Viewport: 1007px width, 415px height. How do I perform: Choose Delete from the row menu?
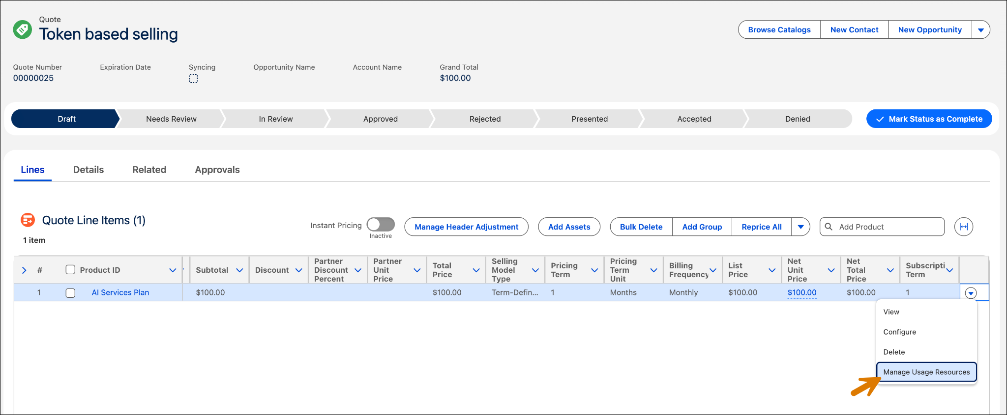tap(926, 352)
